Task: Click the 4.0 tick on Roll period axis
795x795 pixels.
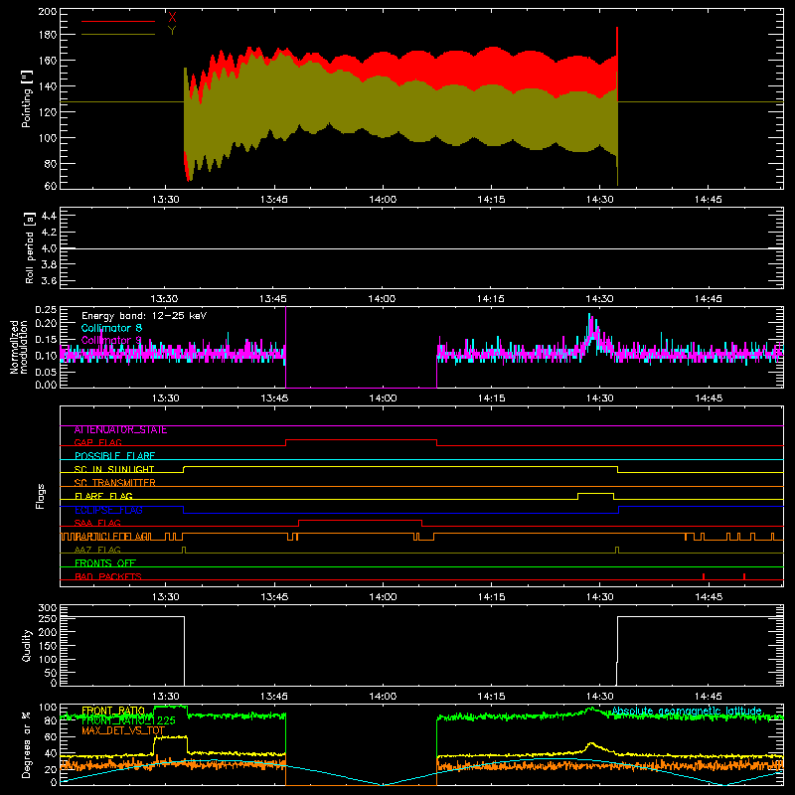Action: click(49, 248)
